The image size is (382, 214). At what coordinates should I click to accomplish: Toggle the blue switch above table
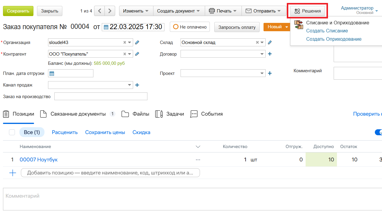click(378, 132)
